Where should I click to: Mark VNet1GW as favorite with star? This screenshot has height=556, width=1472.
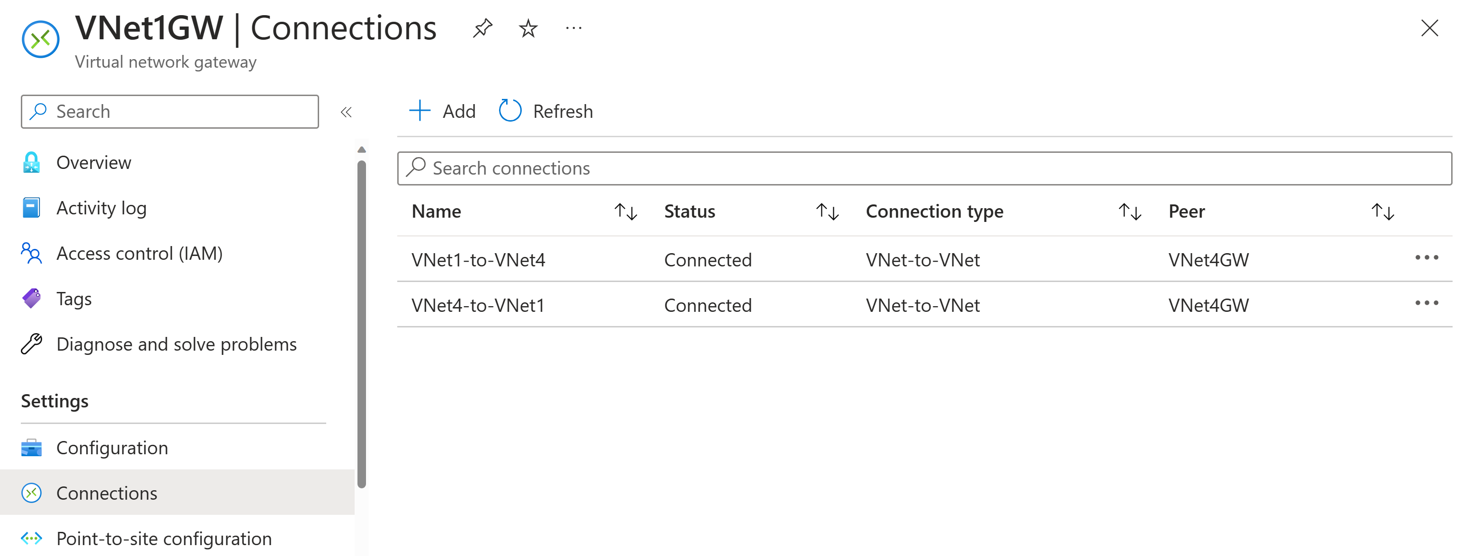coord(528,28)
